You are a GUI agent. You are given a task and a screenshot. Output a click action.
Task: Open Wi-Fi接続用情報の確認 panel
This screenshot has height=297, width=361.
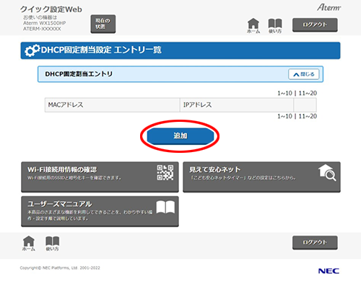(x=100, y=177)
